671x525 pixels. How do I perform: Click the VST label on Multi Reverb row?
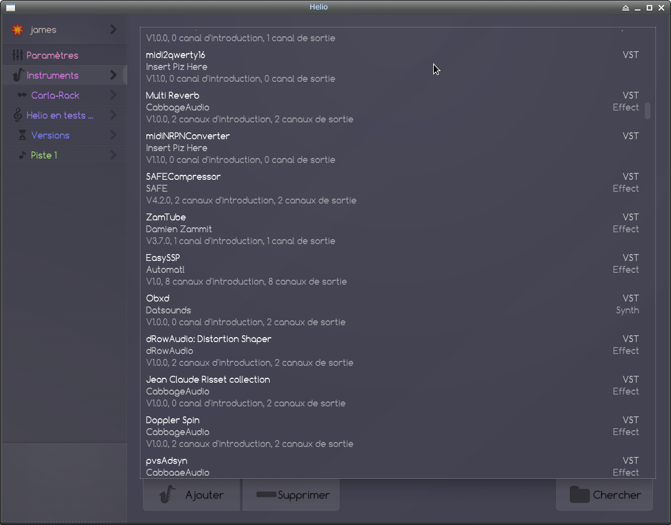[631, 96]
